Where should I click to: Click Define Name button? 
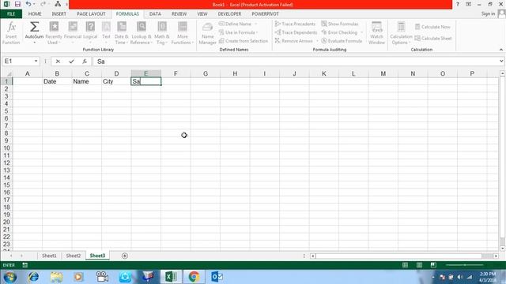pos(236,24)
